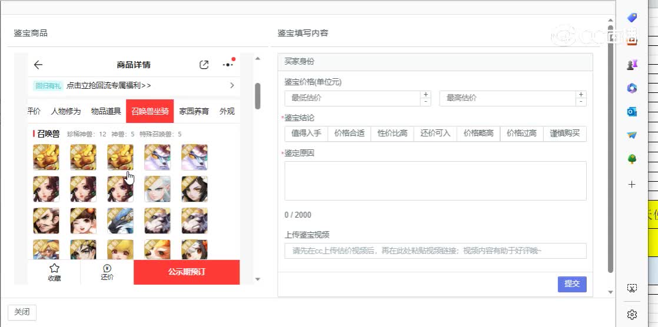Expand the 回归有礼 banner chevron
This screenshot has width=658, height=327.
232,85
